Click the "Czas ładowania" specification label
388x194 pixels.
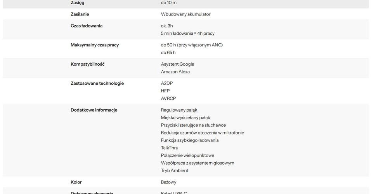click(87, 26)
